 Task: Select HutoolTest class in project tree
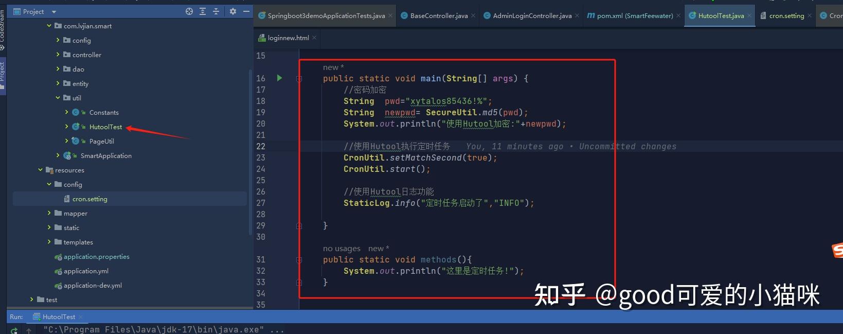click(105, 127)
